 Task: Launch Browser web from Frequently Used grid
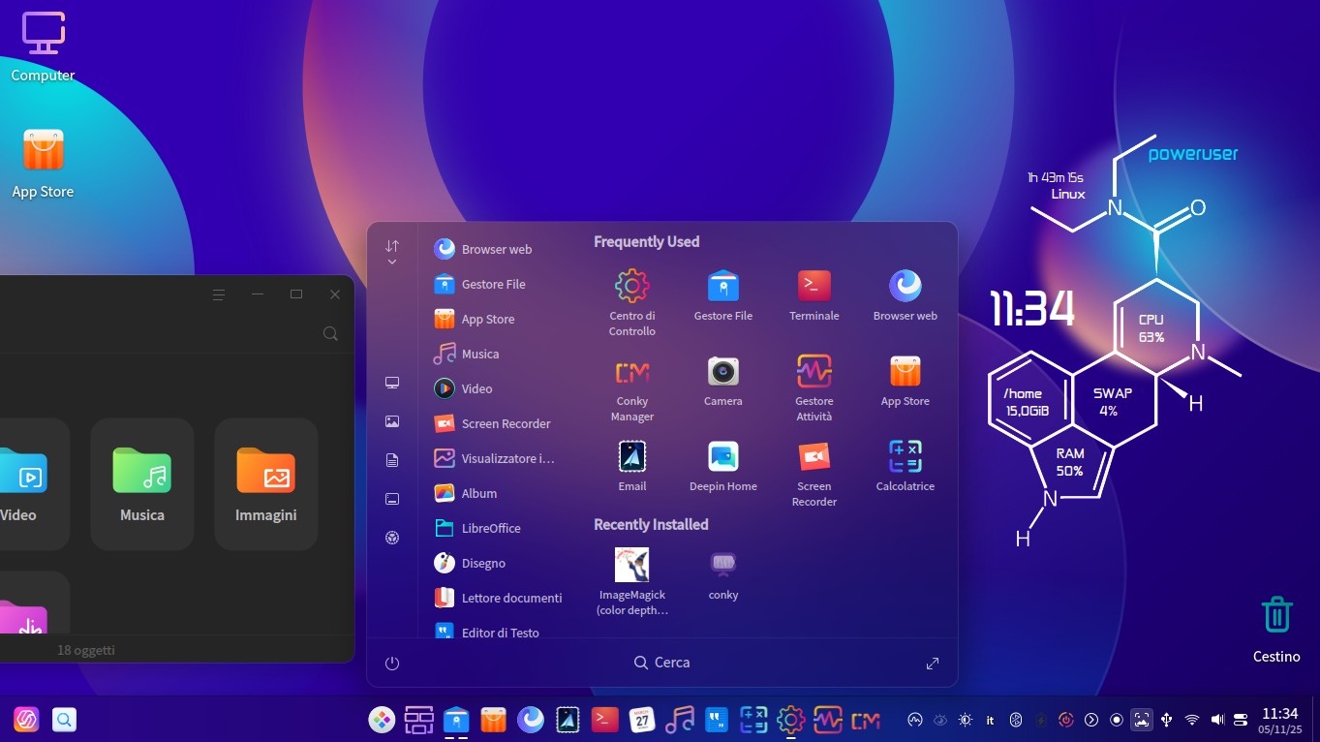(906, 294)
